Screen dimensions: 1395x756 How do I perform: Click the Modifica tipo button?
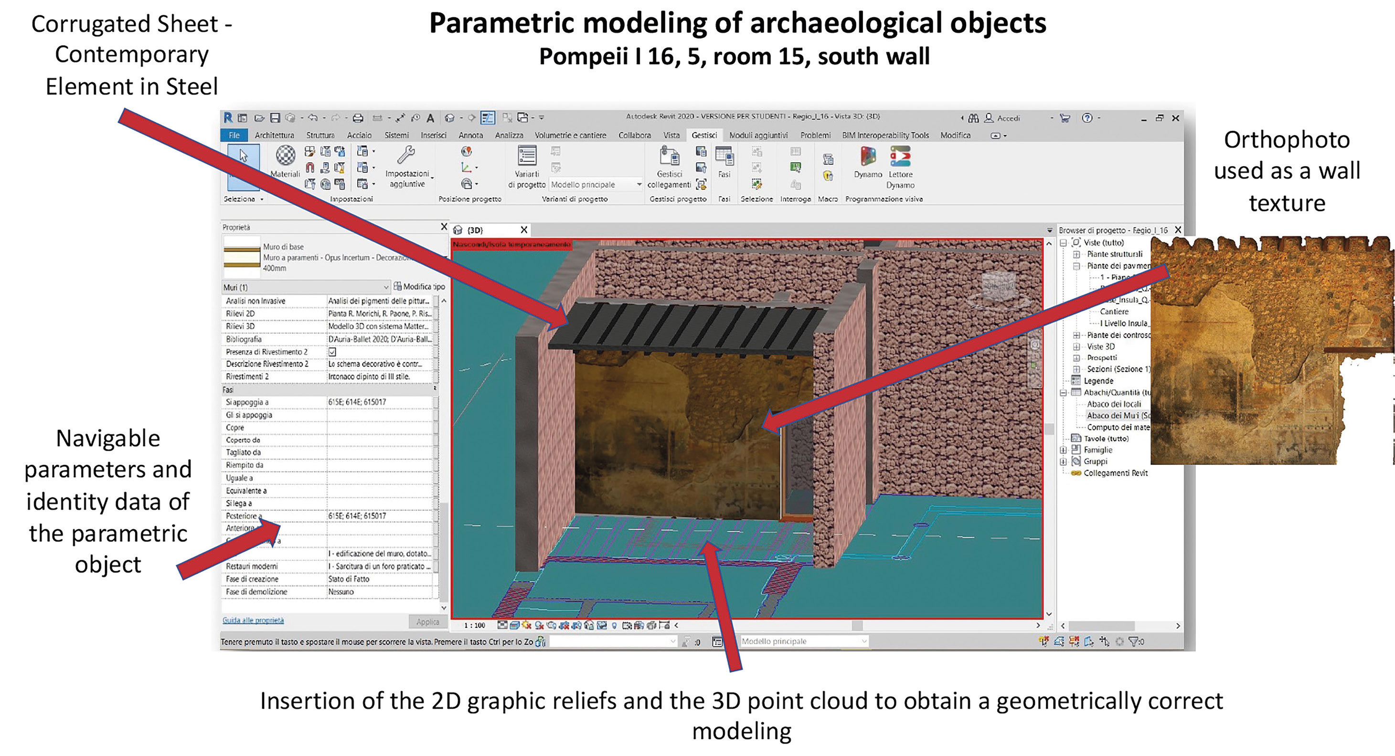420,286
